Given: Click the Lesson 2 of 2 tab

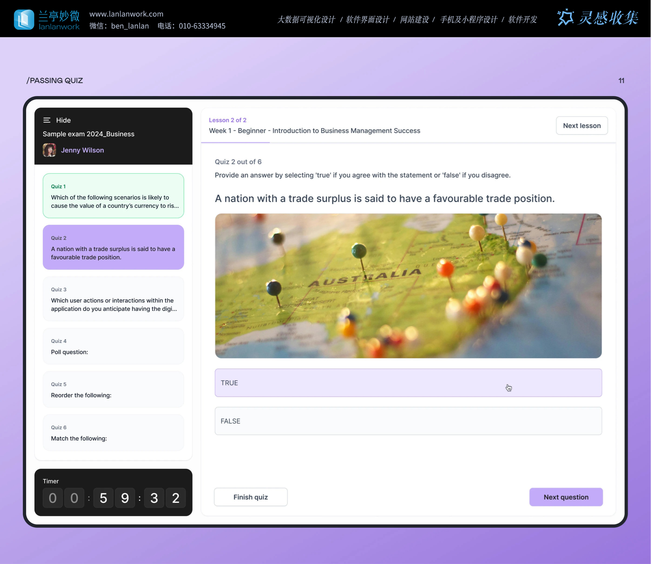Looking at the screenshot, I should [228, 120].
